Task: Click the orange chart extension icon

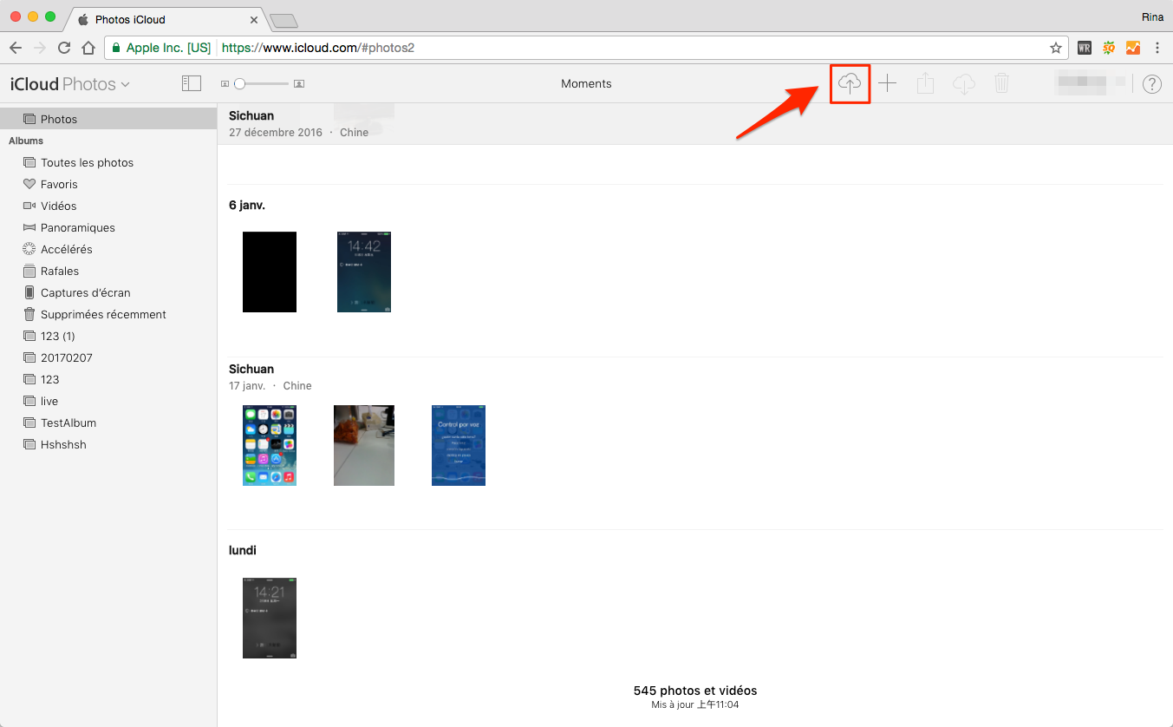Action: pos(1133,48)
